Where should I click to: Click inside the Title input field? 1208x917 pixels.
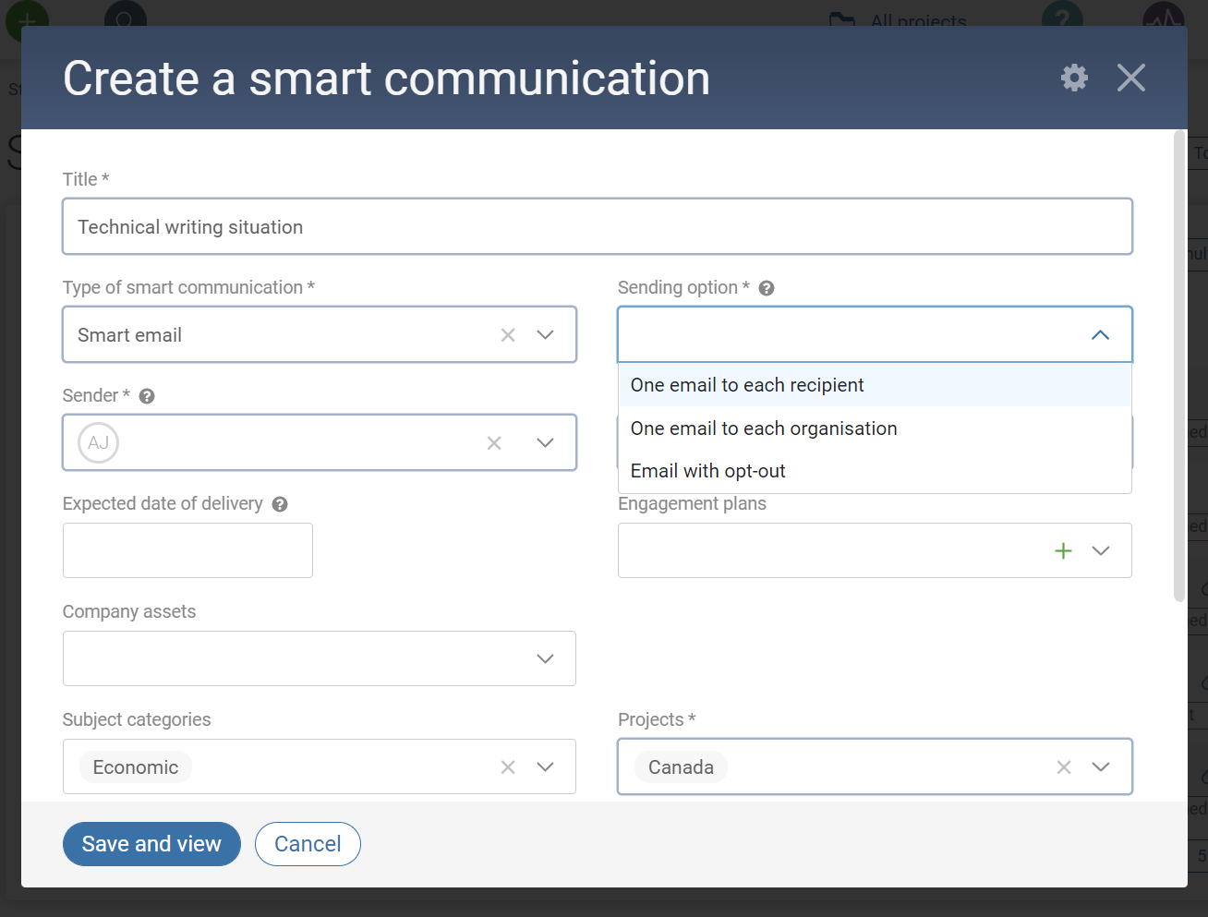coord(598,226)
